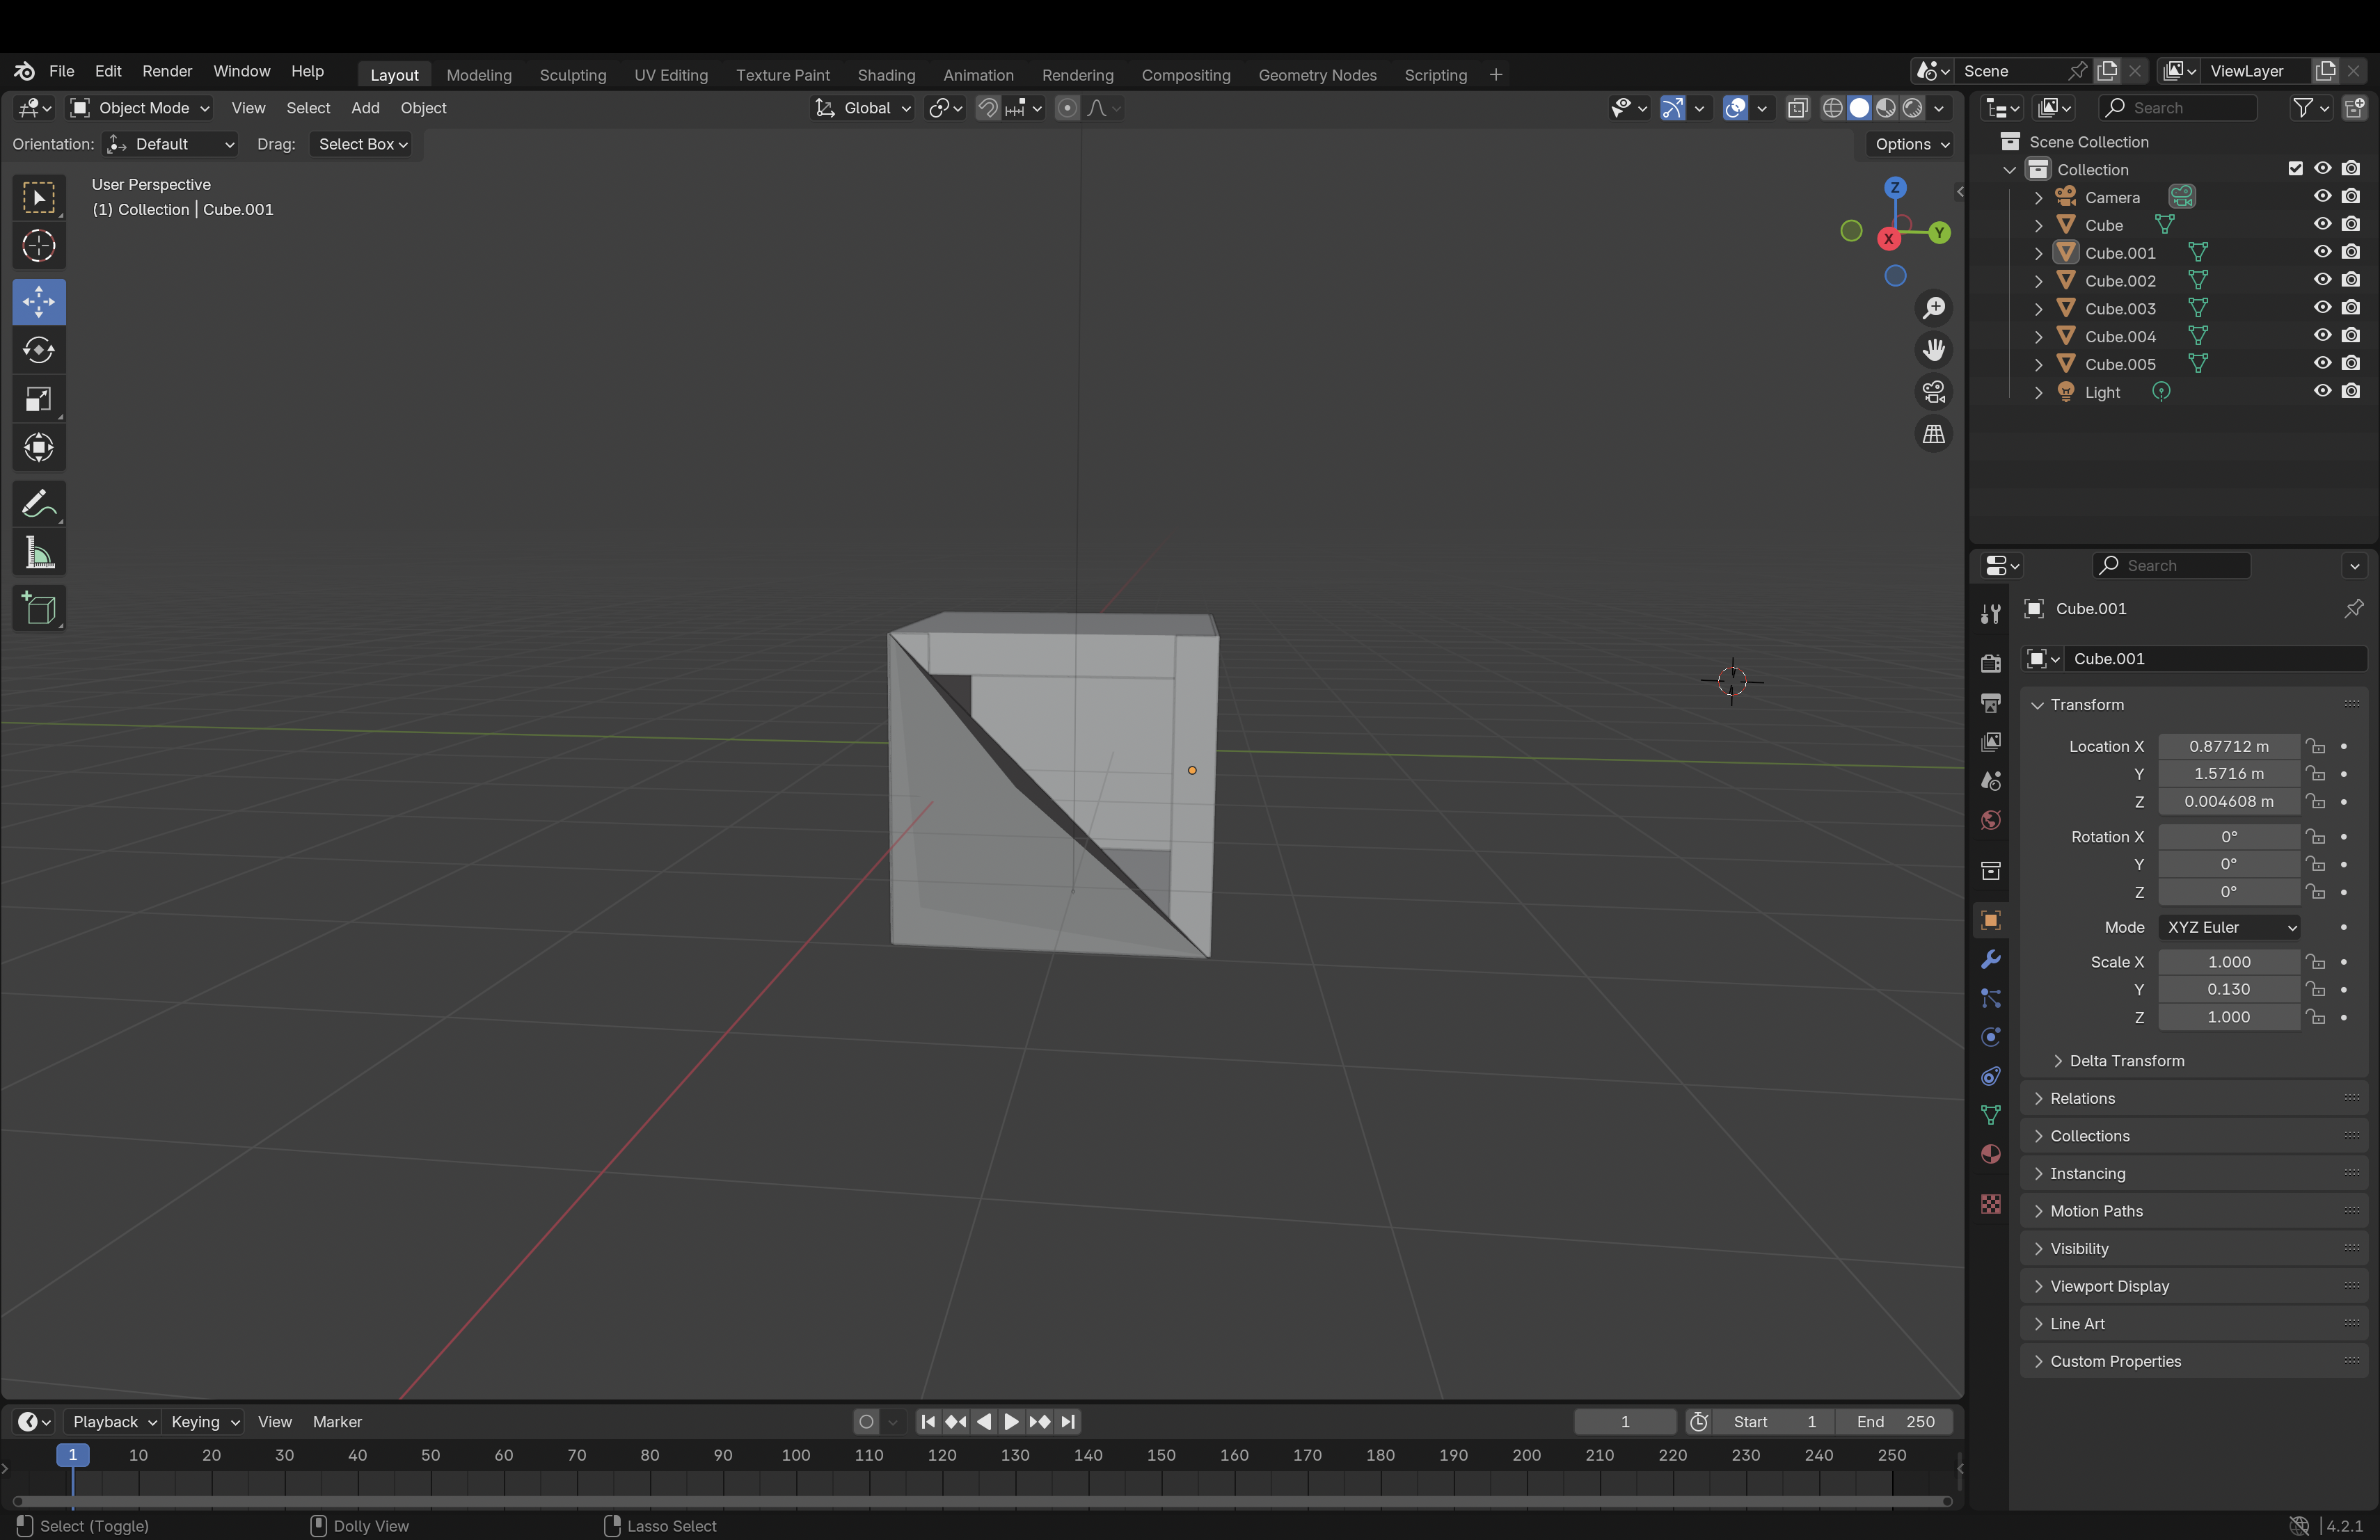Screen dimensions: 2380x1540
Task: Activate the Rotate tool
Action: (x=39, y=351)
